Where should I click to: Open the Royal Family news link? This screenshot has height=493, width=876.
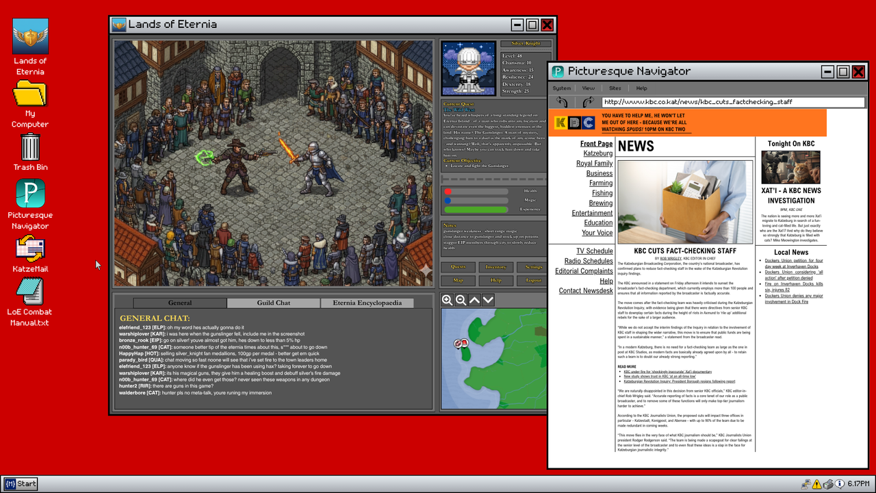click(594, 164)
